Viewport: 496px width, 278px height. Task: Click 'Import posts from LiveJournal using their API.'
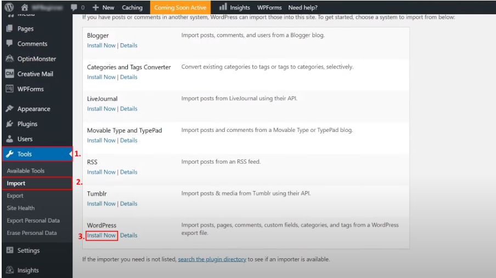point(239,98)
